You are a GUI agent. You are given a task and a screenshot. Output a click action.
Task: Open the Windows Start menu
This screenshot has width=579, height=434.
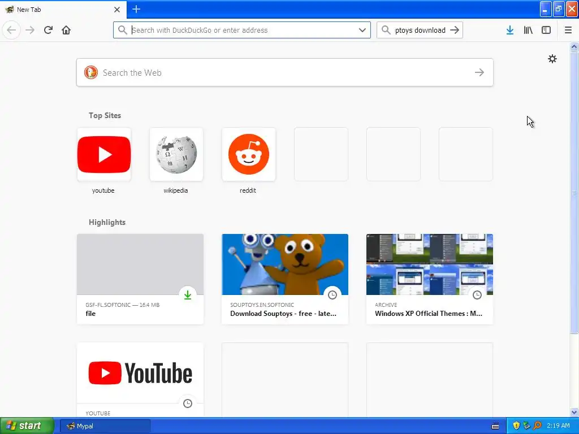click(27, 426)
